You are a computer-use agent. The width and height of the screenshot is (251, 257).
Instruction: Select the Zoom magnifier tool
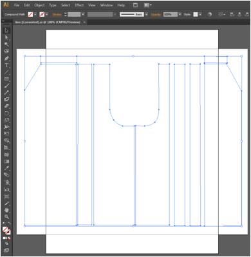[6, 216]
